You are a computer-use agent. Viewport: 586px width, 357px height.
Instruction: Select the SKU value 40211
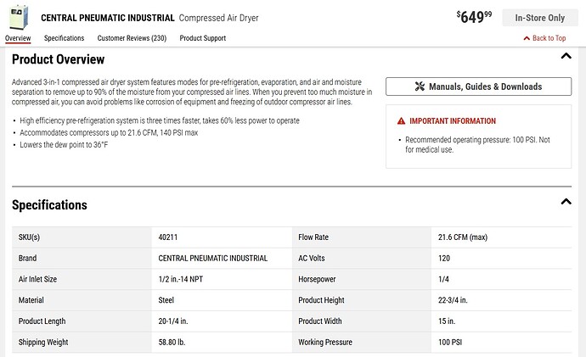tap(168, 237)
